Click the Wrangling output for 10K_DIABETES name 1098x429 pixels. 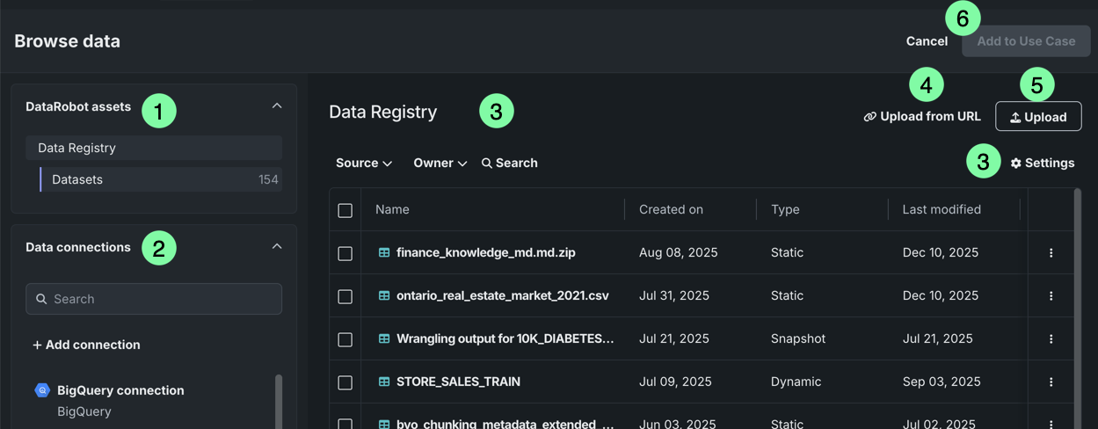(x=505, y=338)
